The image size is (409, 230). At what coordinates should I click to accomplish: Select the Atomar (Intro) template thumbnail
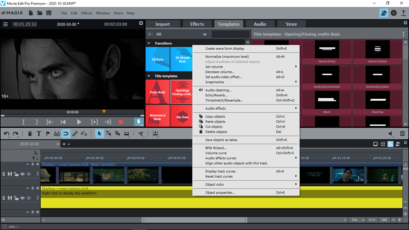tap(327, 52)
